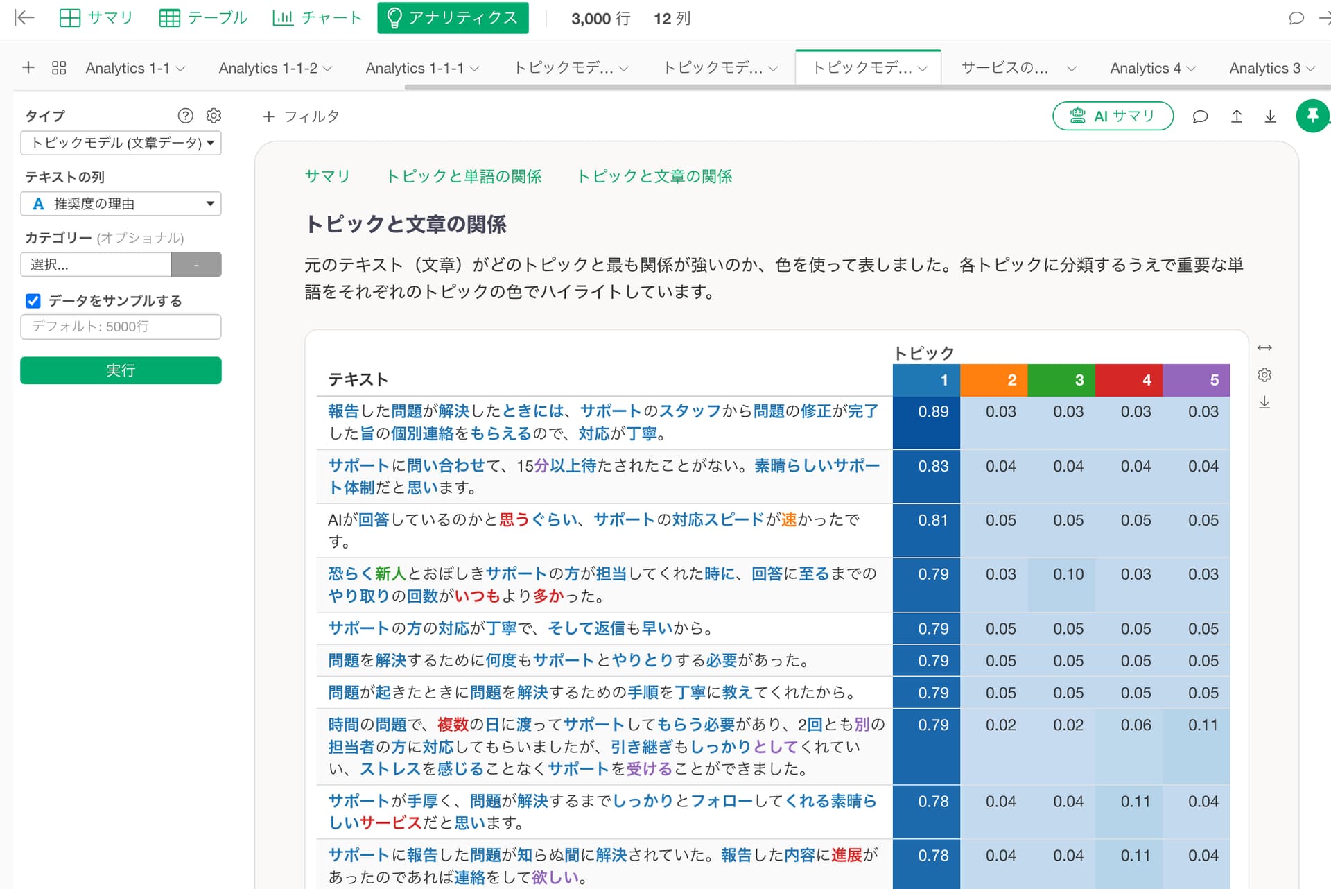Click the green pin icon button
Image resolution: width=1331 pixels, height=889 pixels.
(x=1312, y=116)
